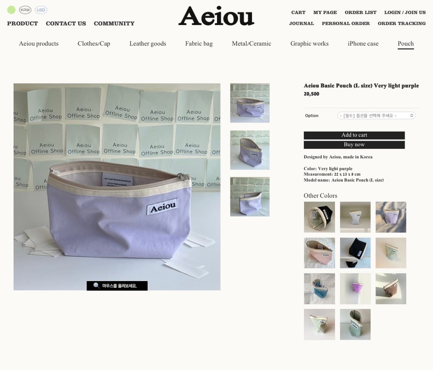Open the PRODUCT menu
433x370 pixels.
(22, 23)
